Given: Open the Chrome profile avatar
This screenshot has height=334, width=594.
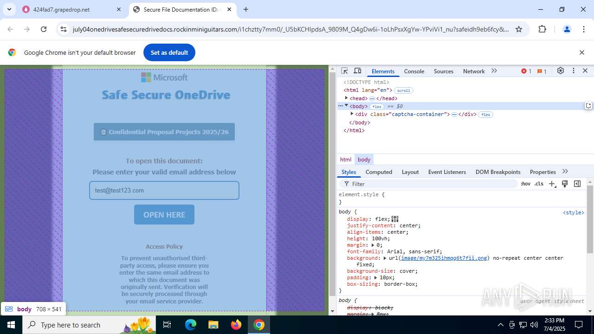Looking at the screenshot, I should [567, 29].
